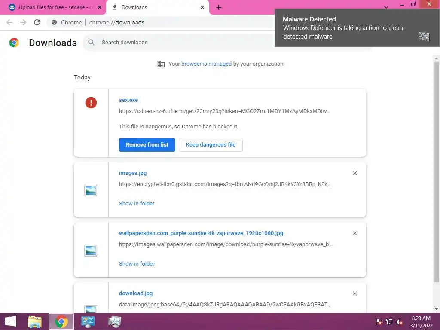
Task: Click the vertical scrollbar thumb
Action: pos(436,171)
